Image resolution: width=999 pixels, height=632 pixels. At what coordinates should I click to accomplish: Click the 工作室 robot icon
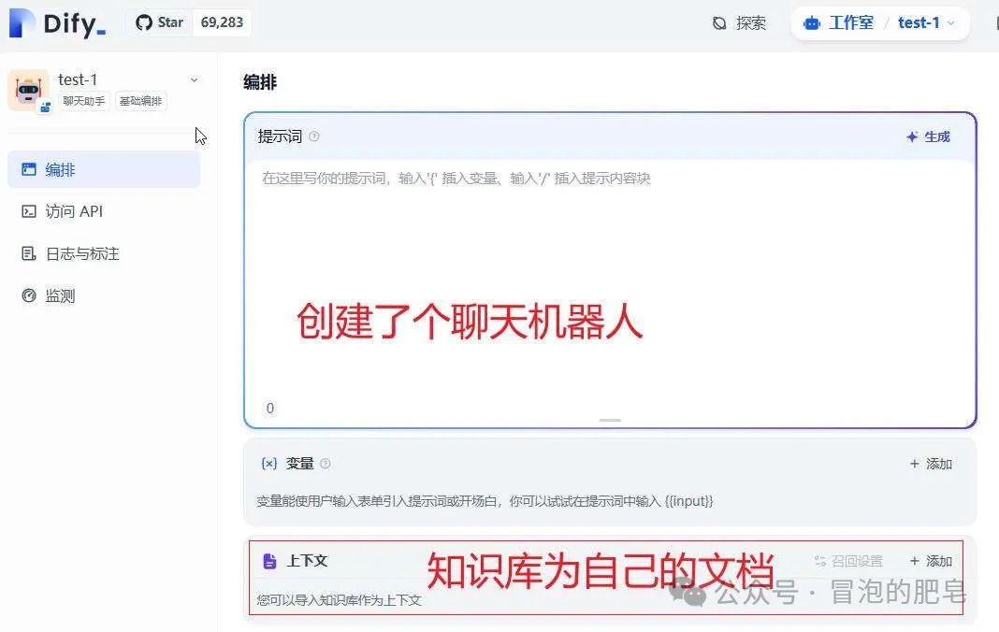click(x=812, y=23)
